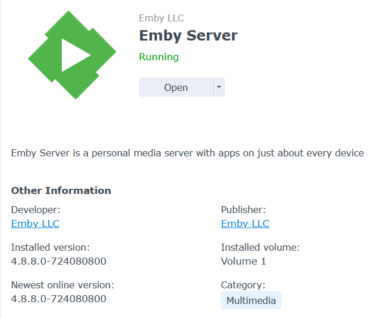The width and height of the screenshot is (369, 319).
Task: Click the green Emby Server logo
Action: (x=72, y=56)
